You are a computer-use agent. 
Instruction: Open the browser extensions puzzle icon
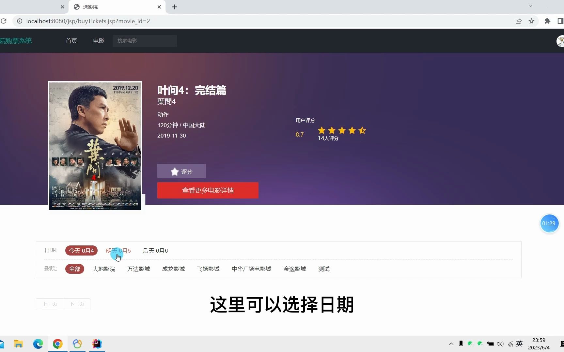coord(547,21)
